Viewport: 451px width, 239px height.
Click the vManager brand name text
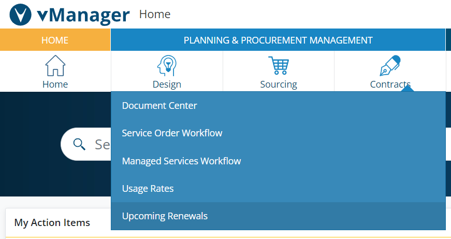coord(83,15)
